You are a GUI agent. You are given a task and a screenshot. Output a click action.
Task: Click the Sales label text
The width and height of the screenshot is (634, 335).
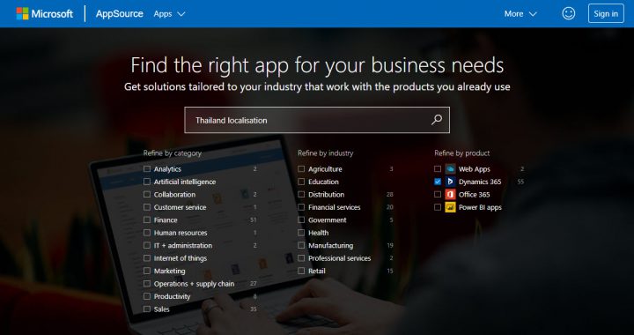pos(162,309)
